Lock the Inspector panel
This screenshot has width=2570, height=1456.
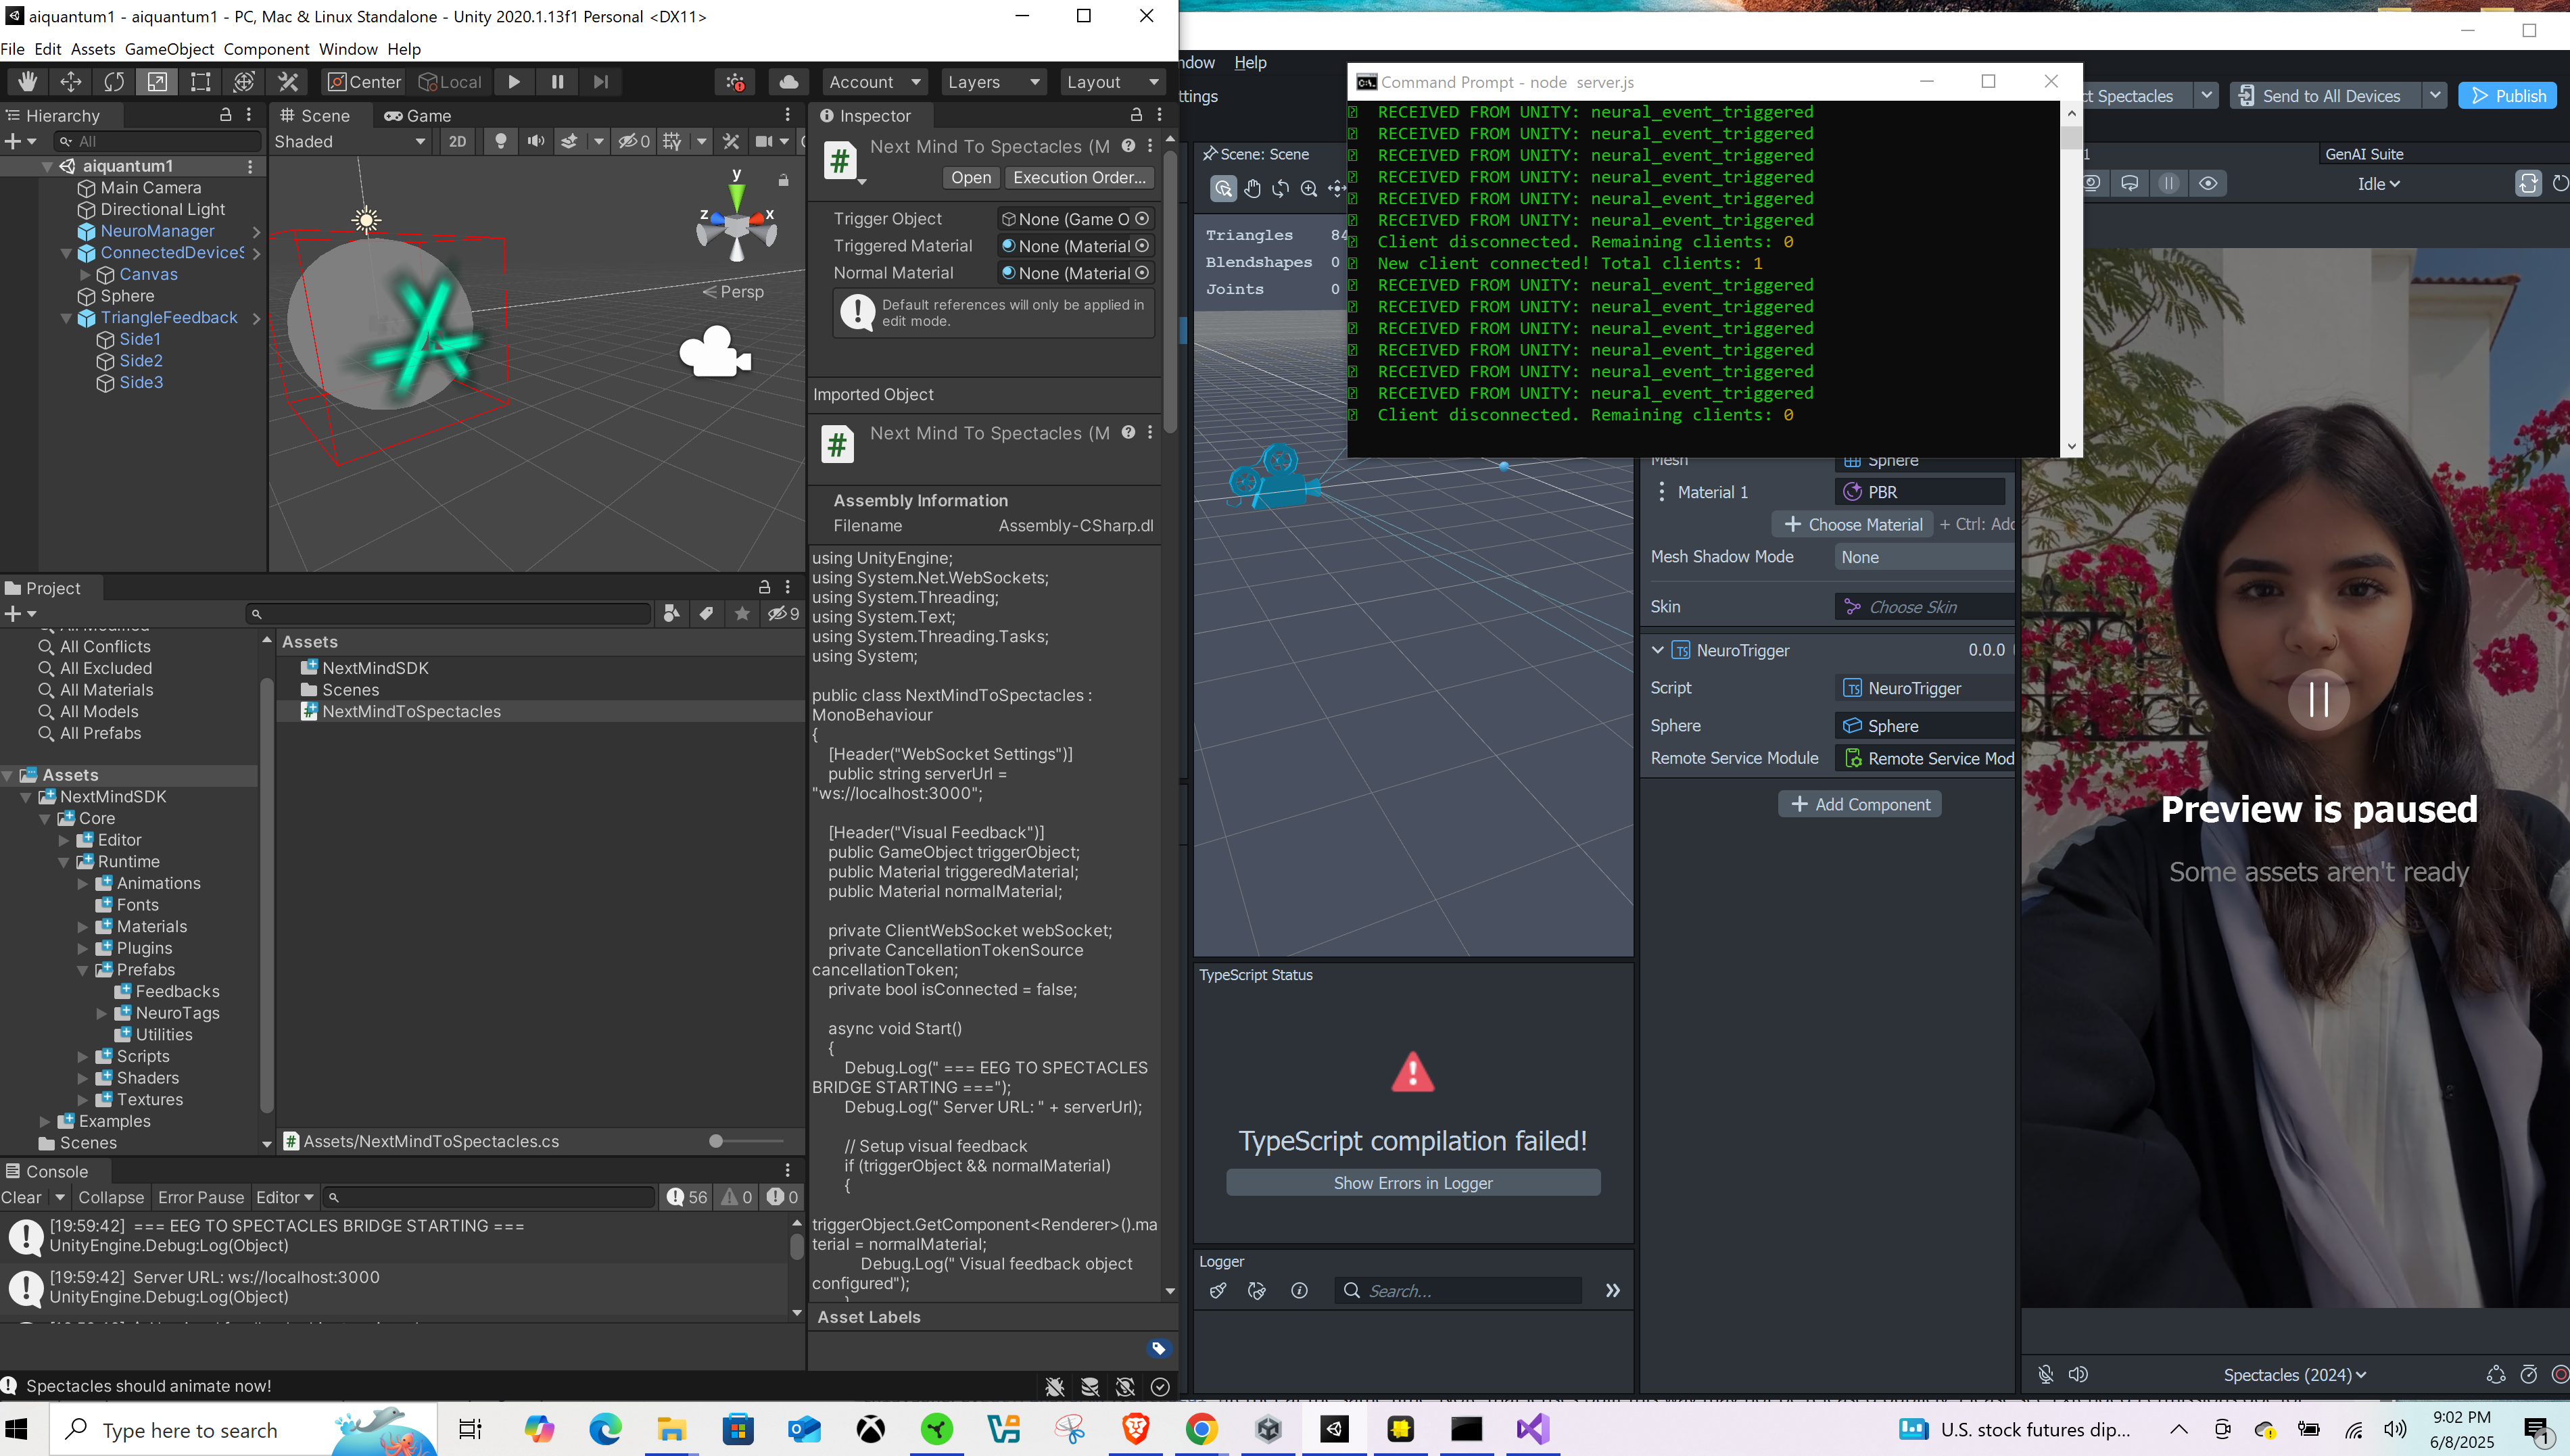point(1135,115)
